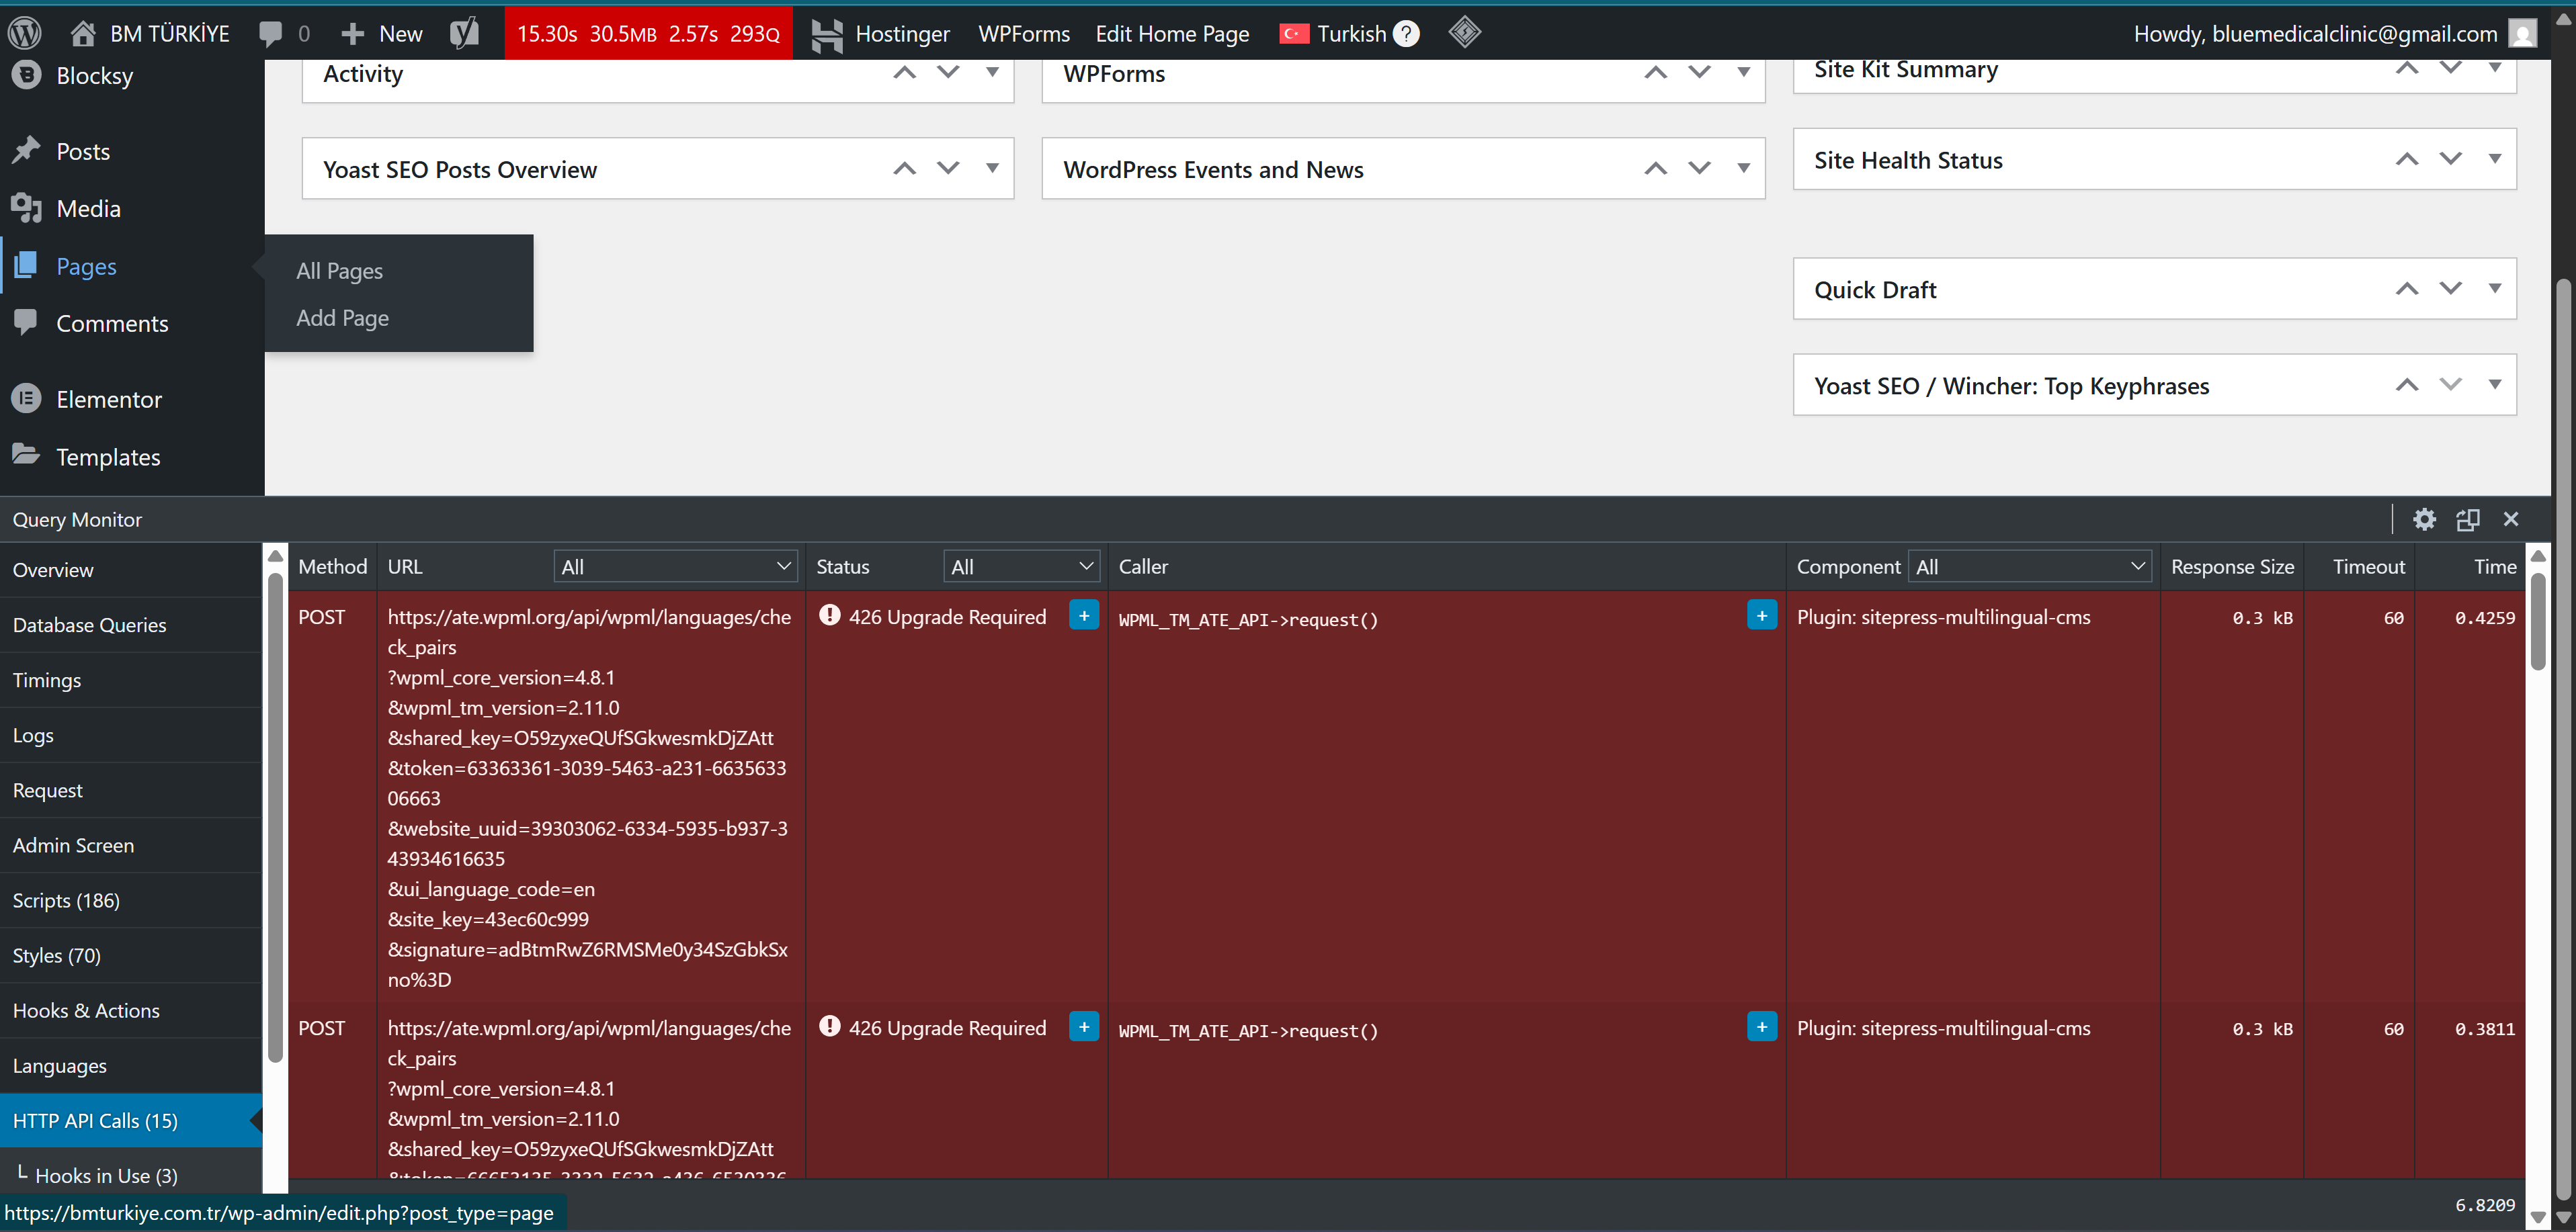Click the comments bubble in admin bar
Image resolution: width=2576 pixels, height=1232 pixels.
coord(270,33)
